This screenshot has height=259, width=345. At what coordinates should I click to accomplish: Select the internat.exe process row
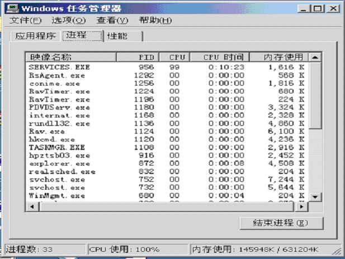[x=167, y=115]
